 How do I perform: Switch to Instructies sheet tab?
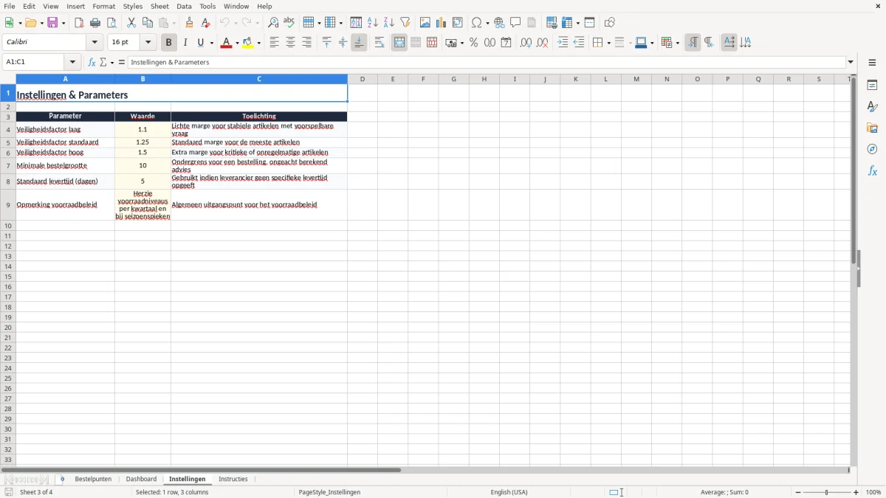click(x=233, y=480)
